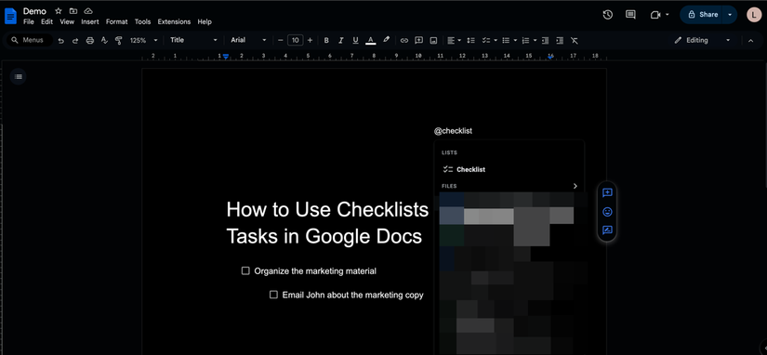Add comment from the side floating bar

pos(607,193)
